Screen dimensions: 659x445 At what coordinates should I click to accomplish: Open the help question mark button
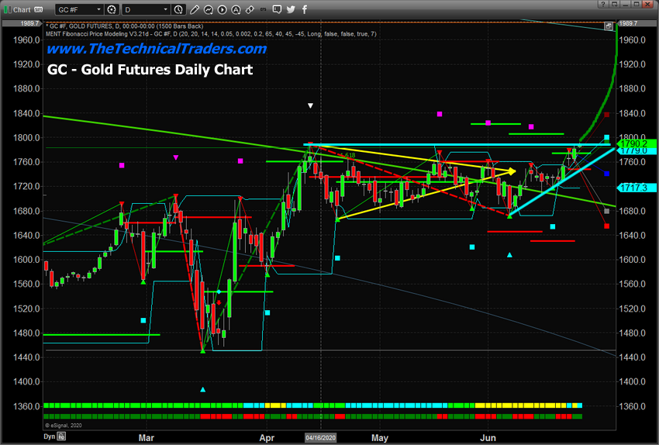coord(603,4)
